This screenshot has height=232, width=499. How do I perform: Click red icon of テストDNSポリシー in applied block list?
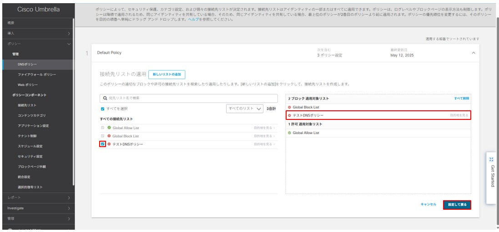click(x=289, y=115)
